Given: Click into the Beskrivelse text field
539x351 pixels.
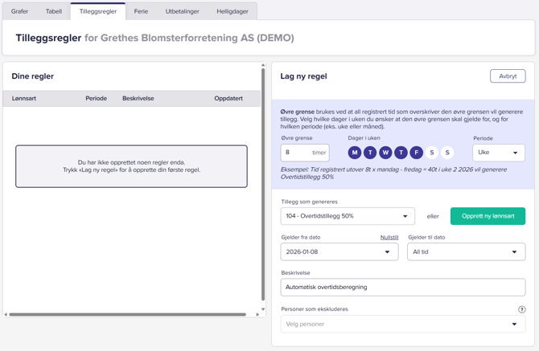Looking at the screenshot, I should tap(402, 287).
